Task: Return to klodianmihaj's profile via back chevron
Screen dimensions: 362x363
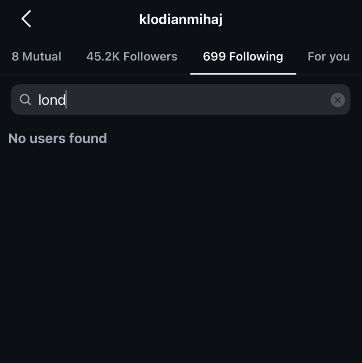Action: click(x=26, y=19)
